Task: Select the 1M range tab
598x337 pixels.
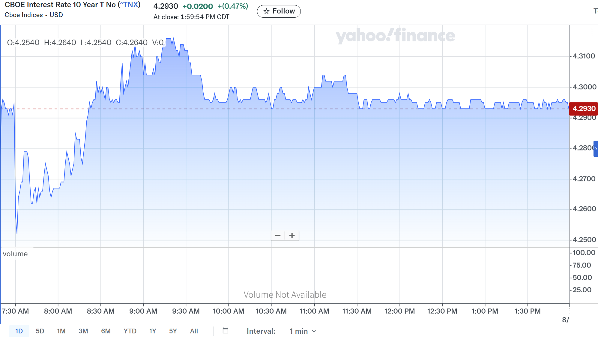Action: coord(61,331)
